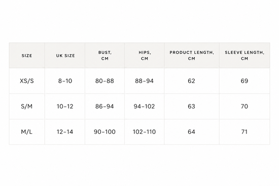Image resolution: width=279 pixels, height=186 pixels.
Task: Click the SLEEVE LENGTH, CM header
Action: [245, 56]
